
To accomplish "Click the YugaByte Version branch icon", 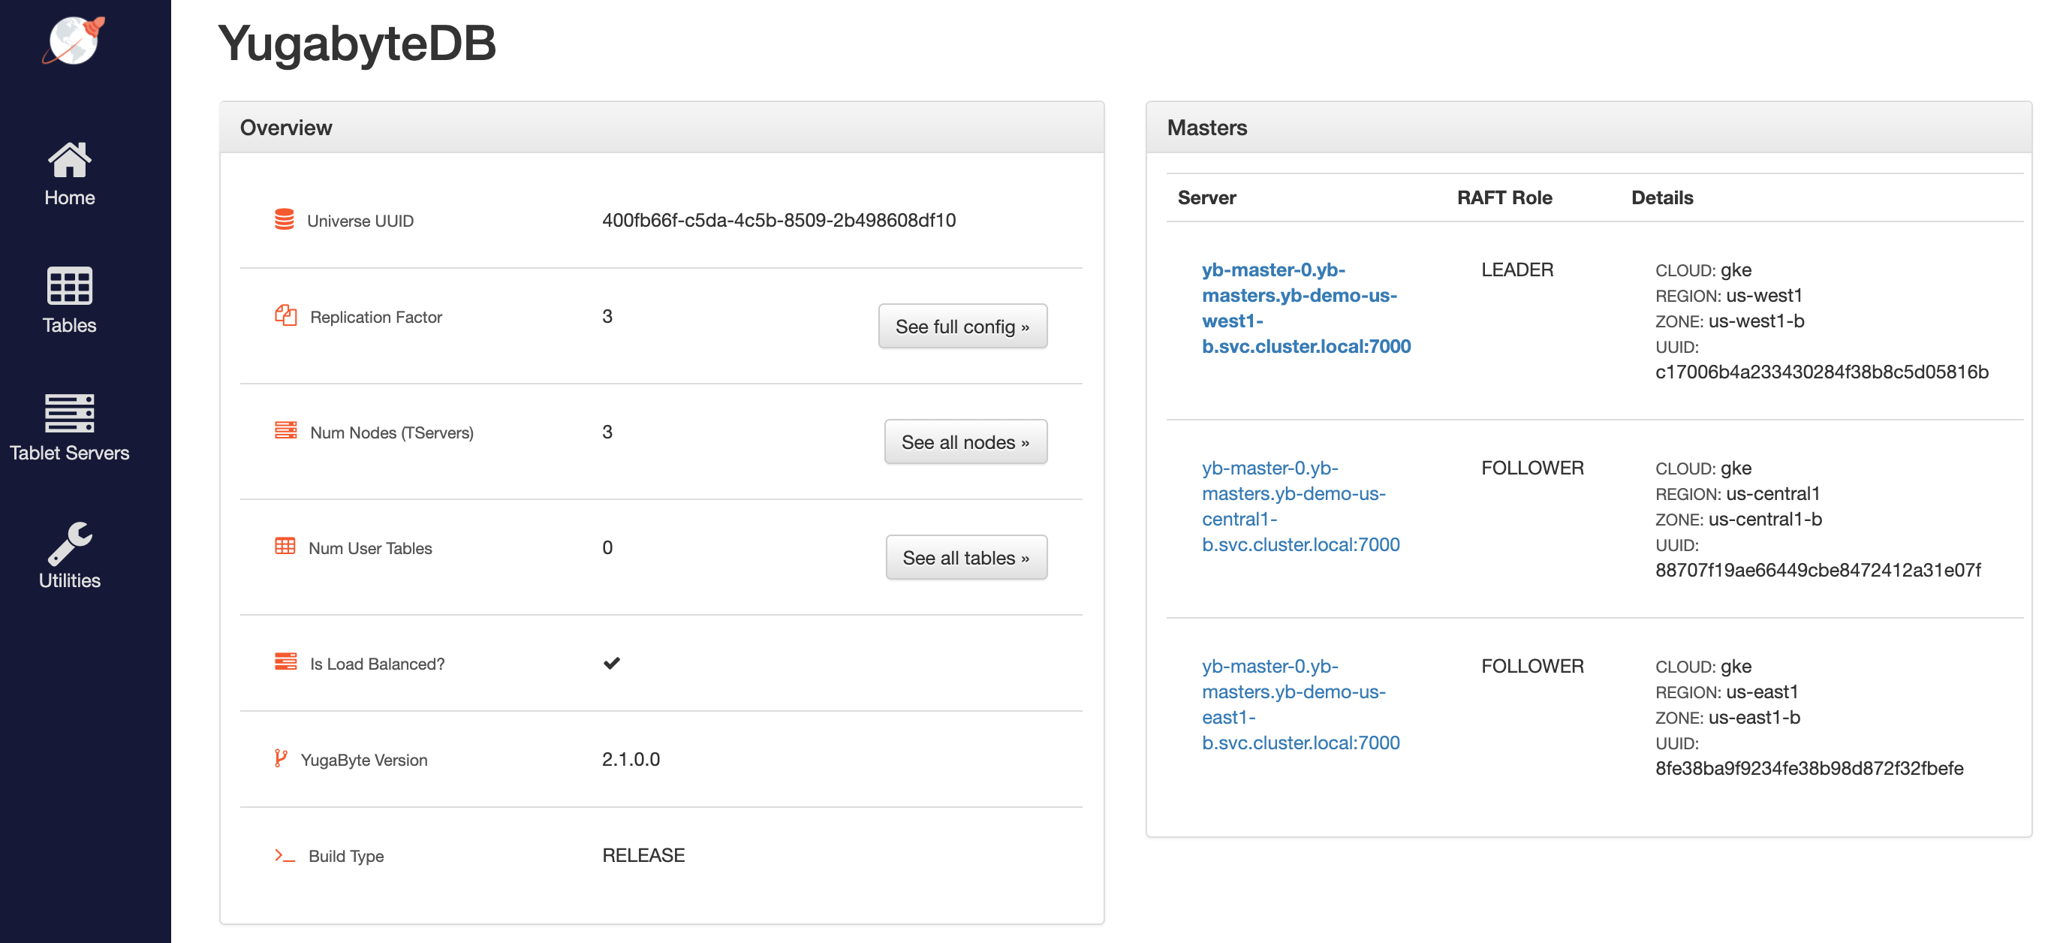I will 280,758.
